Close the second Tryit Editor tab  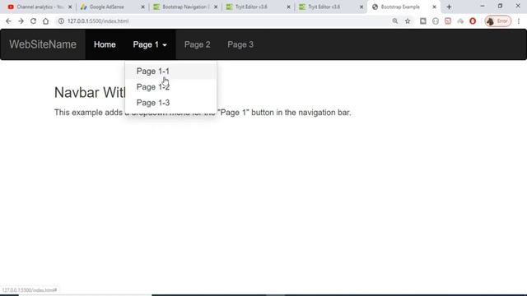[361, 7]
